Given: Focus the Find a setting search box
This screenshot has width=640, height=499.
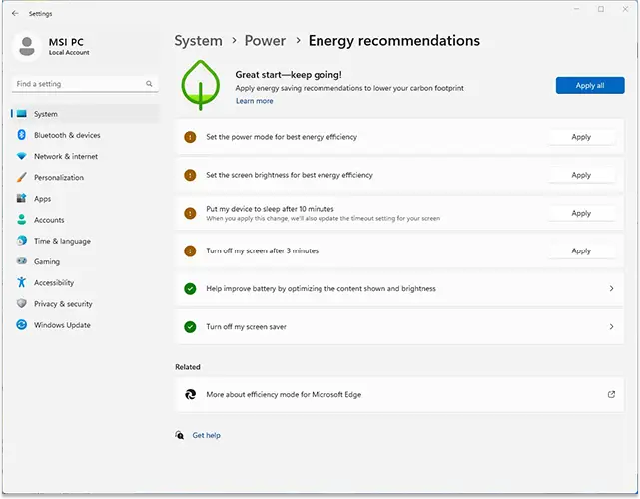Looking at the screenshot, I should pyautogui.click(x=75, y=84).
